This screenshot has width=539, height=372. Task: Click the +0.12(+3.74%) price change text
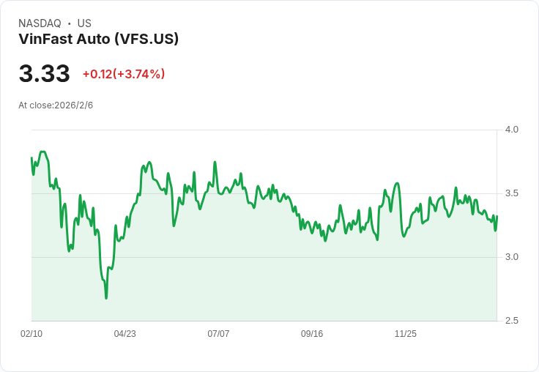coord(124,74)
